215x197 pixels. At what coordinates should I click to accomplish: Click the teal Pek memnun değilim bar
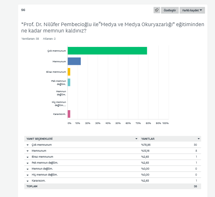point(69,82)
